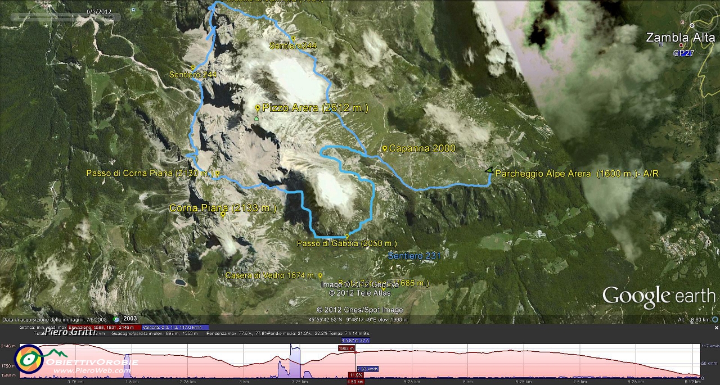Select the Parcheggio Alpe Arera start marker
The width and height of the screenshot is (720, 385).
point(489,170)
